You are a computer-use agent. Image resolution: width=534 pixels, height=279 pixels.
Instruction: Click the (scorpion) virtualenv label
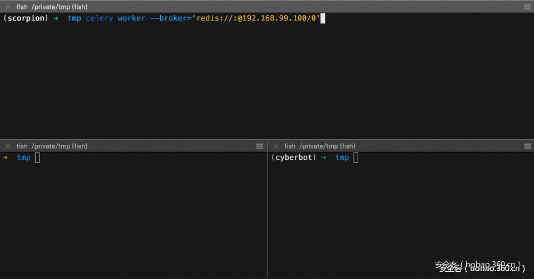click(26, 18)
